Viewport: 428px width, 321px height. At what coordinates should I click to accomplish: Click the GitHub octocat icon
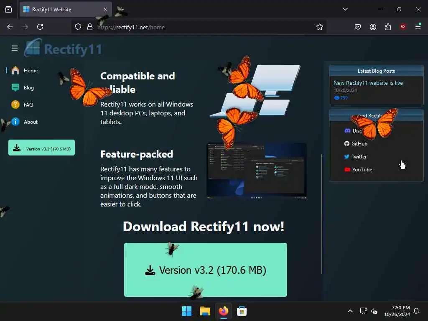point(346,144)
